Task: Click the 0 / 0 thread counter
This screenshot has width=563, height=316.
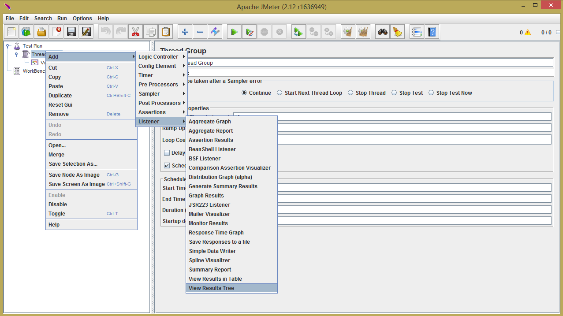Action: [546, 33]
